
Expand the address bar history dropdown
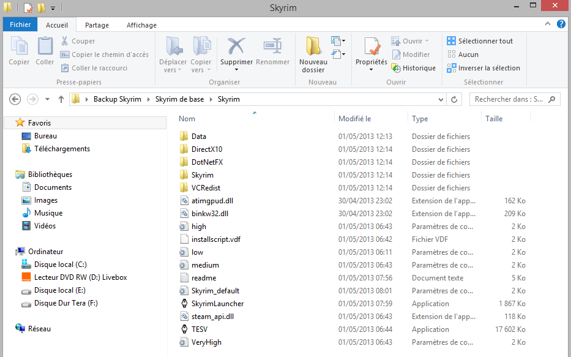(x=441, y=99)
